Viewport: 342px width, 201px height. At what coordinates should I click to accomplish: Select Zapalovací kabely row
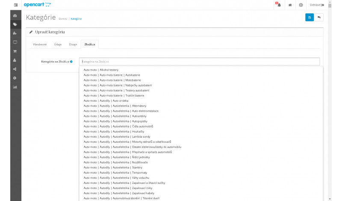click(201, 193)
